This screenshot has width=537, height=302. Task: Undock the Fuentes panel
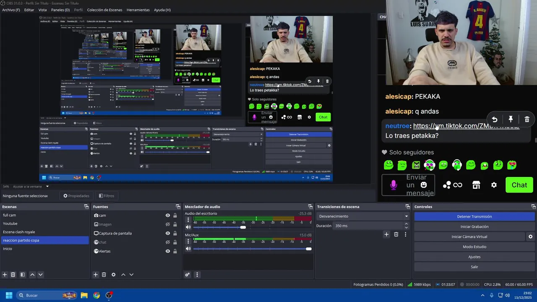(x=178, y=207)
